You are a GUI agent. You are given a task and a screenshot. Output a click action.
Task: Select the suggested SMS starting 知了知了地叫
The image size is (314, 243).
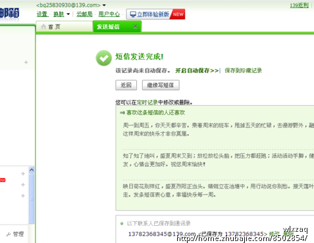[x=218, y=160]
